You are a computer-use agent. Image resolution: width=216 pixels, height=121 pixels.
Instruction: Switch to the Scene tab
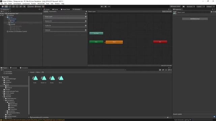click(47, 9)
